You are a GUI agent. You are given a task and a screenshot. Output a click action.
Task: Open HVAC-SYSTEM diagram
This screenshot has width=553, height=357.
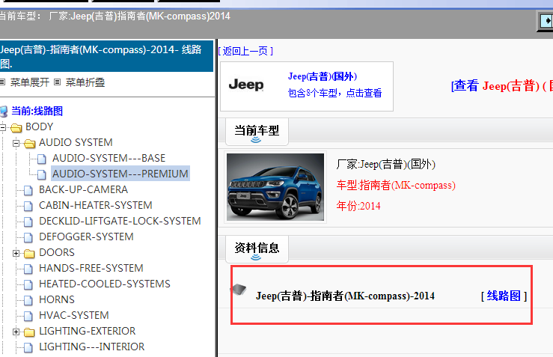[74, 315]
